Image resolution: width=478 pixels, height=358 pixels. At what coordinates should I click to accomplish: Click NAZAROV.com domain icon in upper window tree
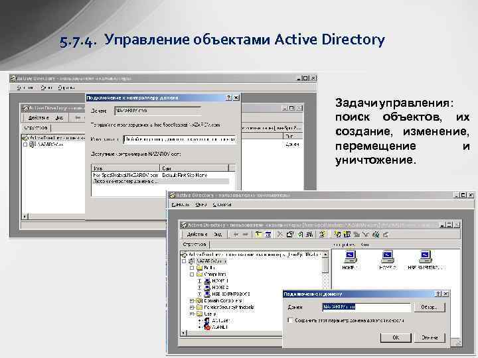(x=33, y=145)
